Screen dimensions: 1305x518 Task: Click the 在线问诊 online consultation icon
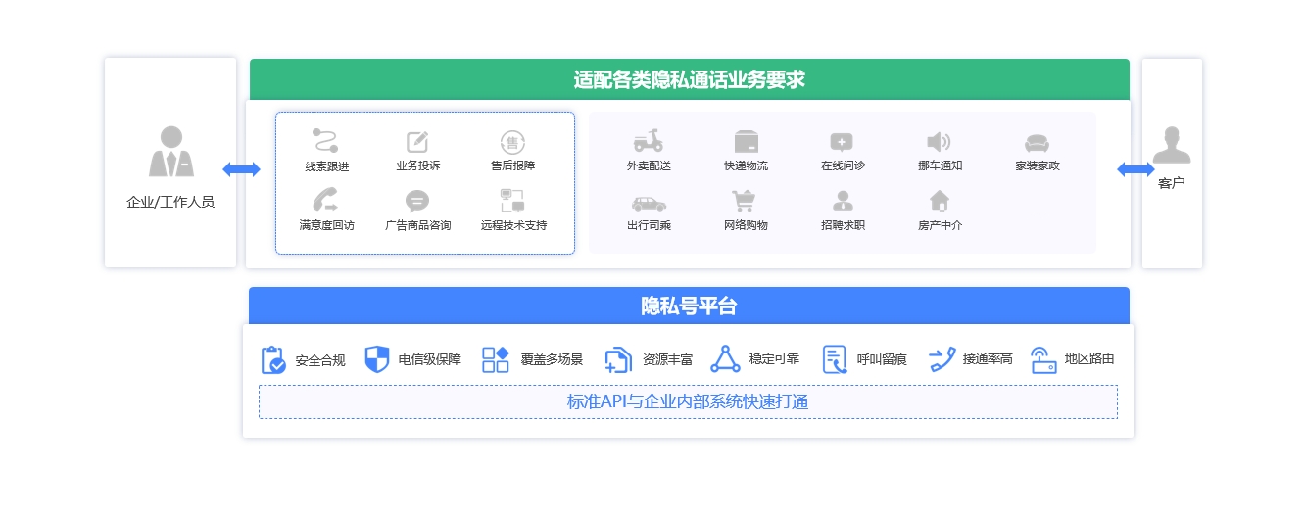tap(842, 141)
